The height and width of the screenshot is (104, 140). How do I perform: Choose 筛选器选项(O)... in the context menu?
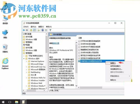point(116,69)
